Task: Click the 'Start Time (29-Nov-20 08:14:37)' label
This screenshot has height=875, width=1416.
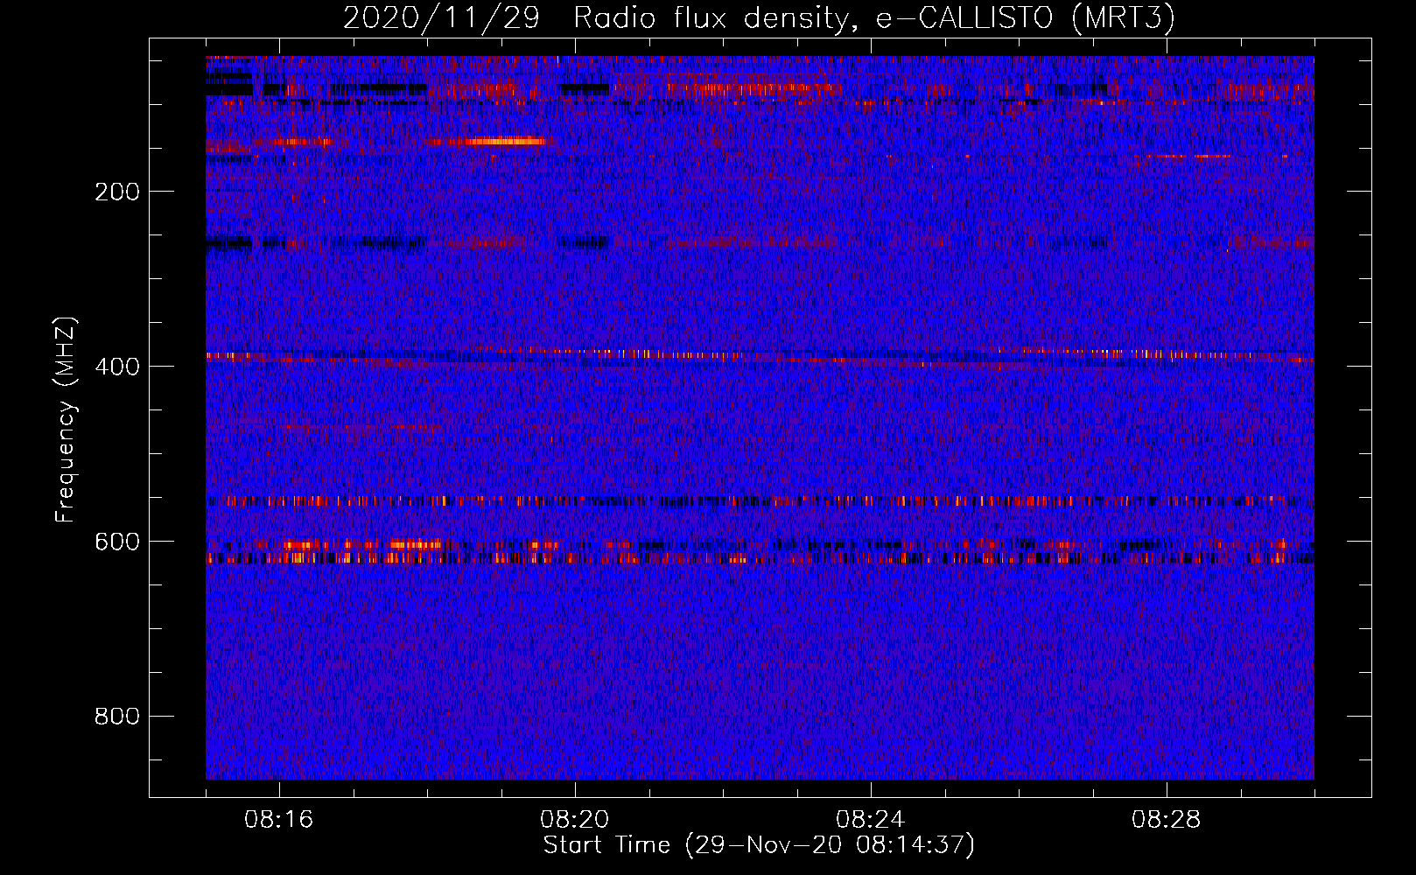Action: pos(759,845)
